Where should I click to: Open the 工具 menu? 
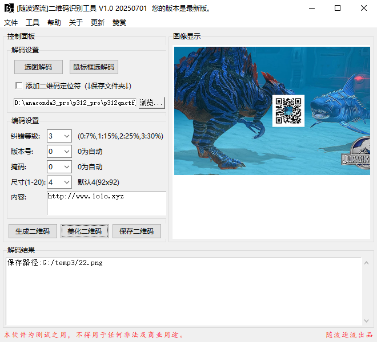[x=33, y=23]
